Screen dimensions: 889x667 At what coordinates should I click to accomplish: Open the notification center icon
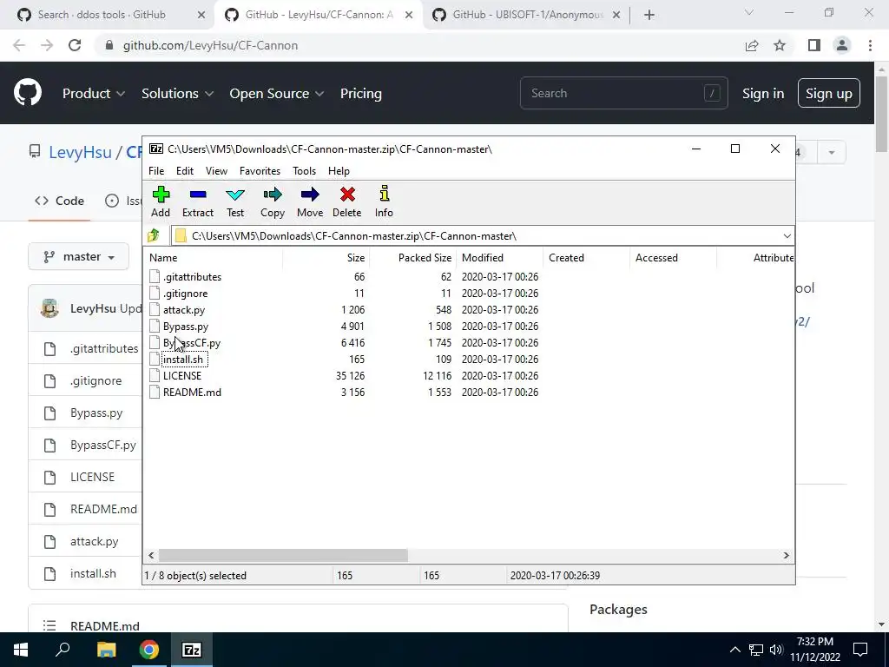pyautogui.click(x=860, y=650)
